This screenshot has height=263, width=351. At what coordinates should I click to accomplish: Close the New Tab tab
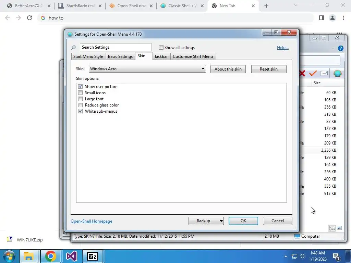[x=253, y=6]
